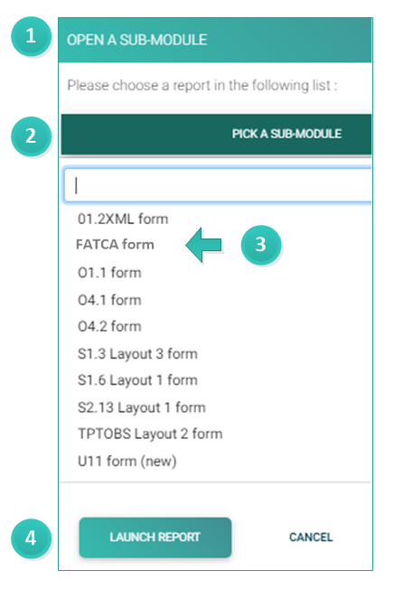This screenshot has height=589, width=403.
Task: Select S1.6 Layout 1 form
Action: click(137, 380)
